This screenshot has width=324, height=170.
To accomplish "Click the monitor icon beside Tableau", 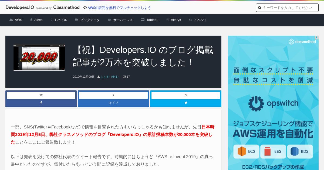I will point(143,20).
